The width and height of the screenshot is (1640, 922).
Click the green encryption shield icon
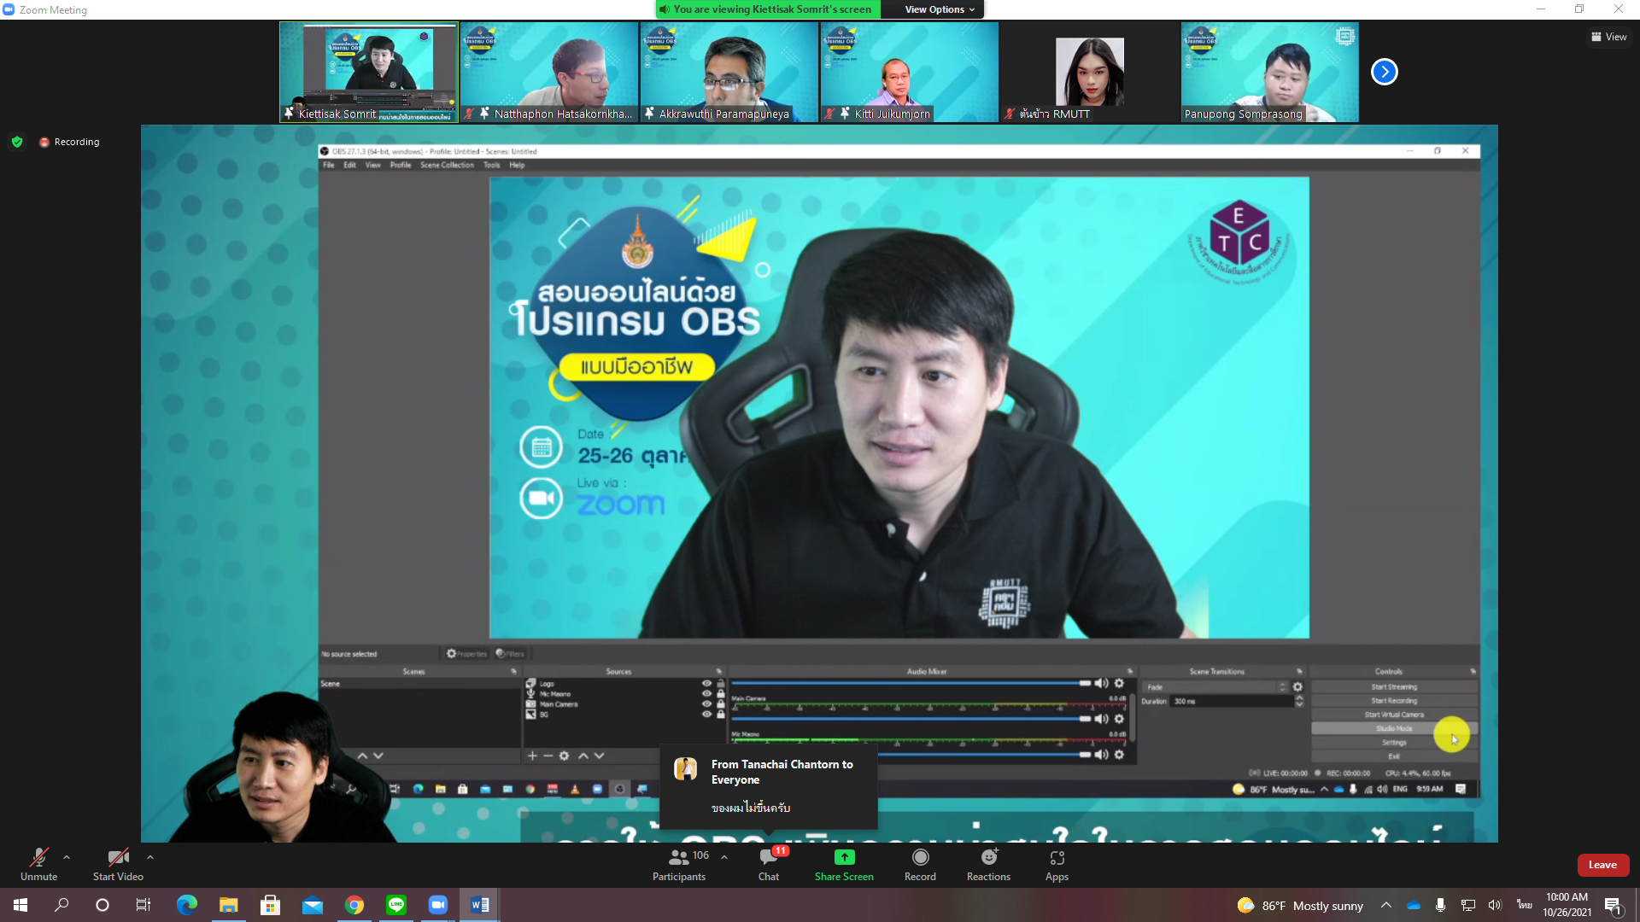click(17, 142)
